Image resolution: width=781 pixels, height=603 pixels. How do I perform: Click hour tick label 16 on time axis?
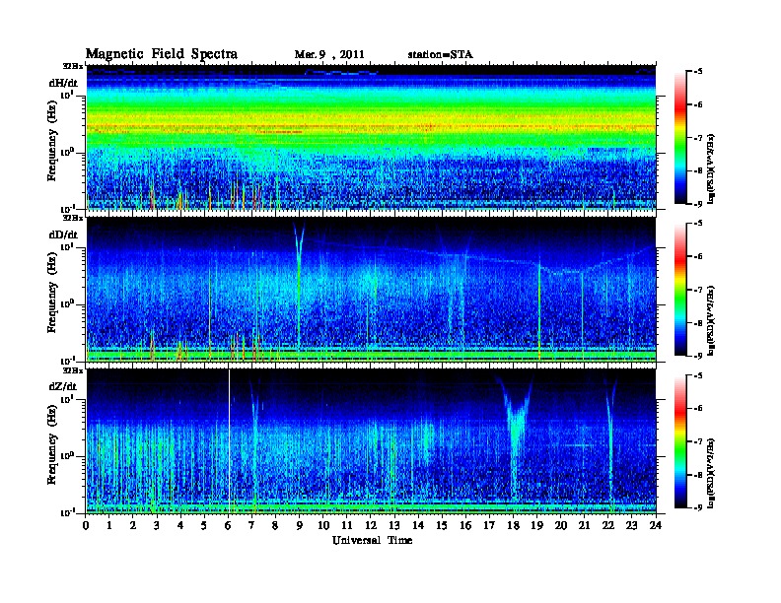465,525
